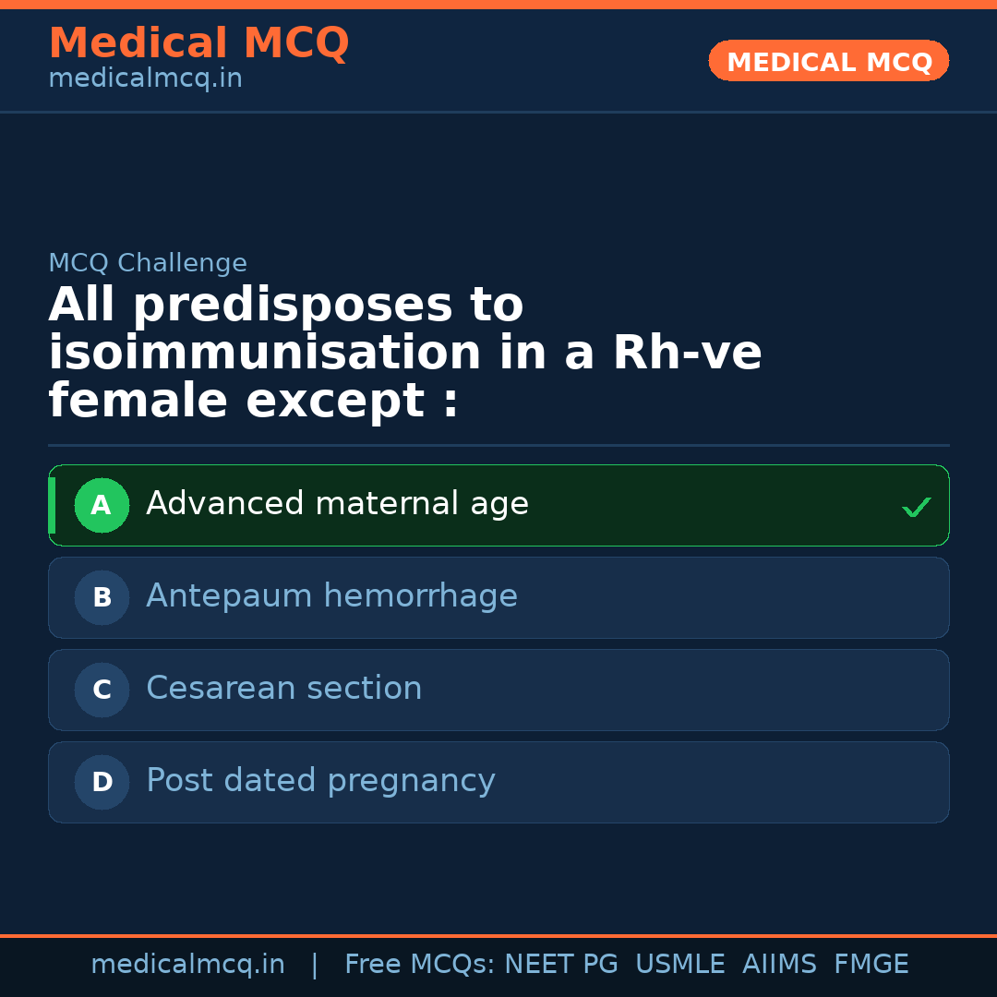Click the green checkmark on option A

point(916,507)
